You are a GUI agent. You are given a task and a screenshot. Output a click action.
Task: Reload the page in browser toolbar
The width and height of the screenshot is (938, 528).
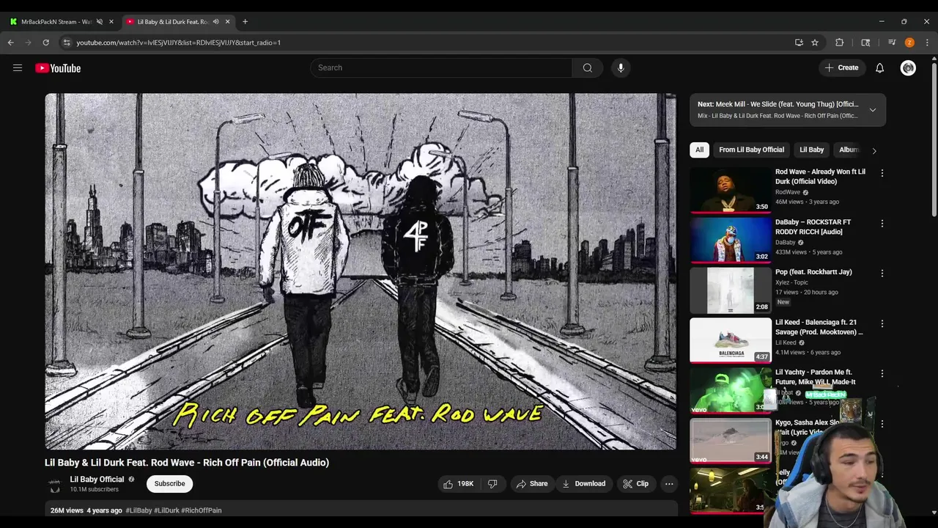coord(45,43)
